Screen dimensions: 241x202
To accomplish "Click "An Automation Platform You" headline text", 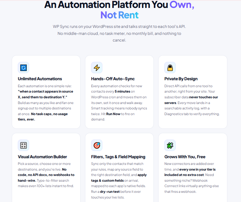I will tap(106, 5).
